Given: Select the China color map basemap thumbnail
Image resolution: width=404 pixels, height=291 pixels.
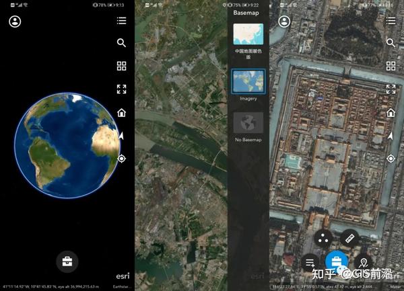Looking at the screenshot, I should click(x=248, y=34).
